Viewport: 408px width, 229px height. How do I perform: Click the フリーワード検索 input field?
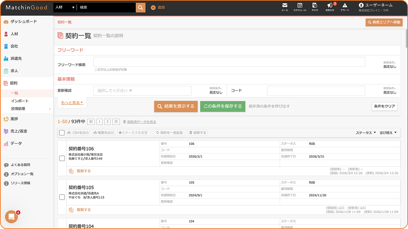[229, 62]
